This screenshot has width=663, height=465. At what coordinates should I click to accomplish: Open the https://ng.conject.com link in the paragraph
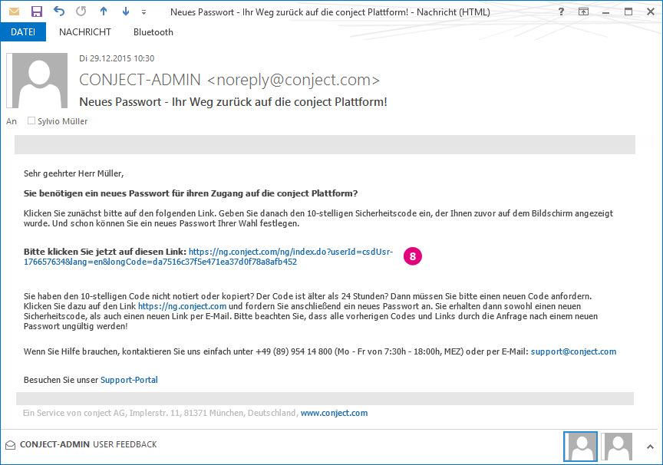tap(171, 305)
